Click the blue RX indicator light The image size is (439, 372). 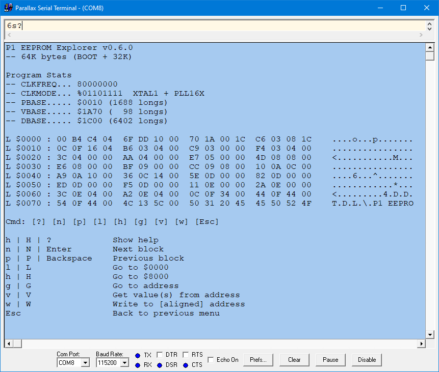pos(138,365)
